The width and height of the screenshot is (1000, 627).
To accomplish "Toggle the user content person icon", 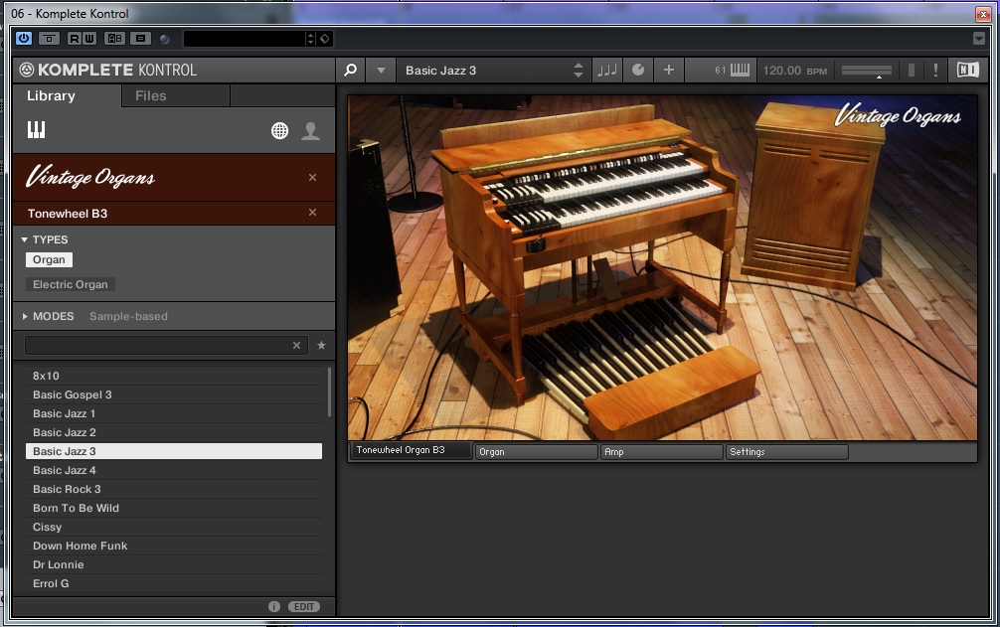I will [311, 131].
